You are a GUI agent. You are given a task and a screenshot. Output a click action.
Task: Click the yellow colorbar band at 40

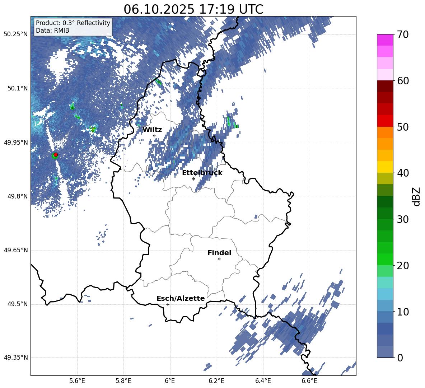[x=385, y=167]
